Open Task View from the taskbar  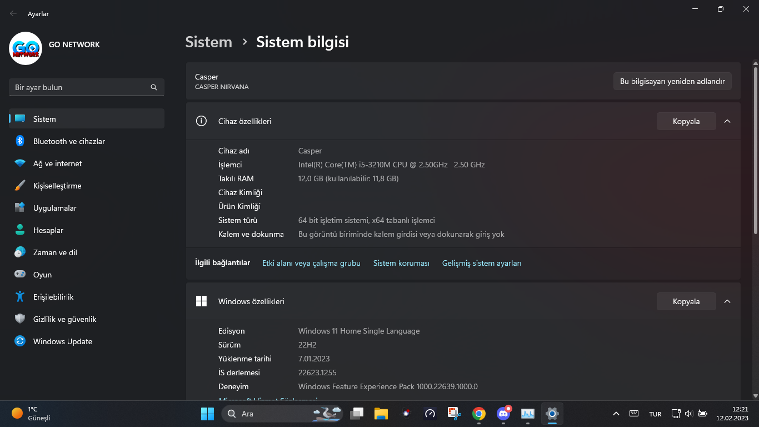[x=357, y=414]
